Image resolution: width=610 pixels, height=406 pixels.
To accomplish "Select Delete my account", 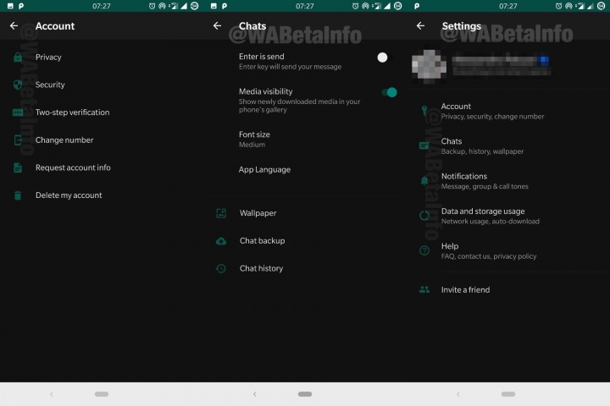I will [102, 195].
